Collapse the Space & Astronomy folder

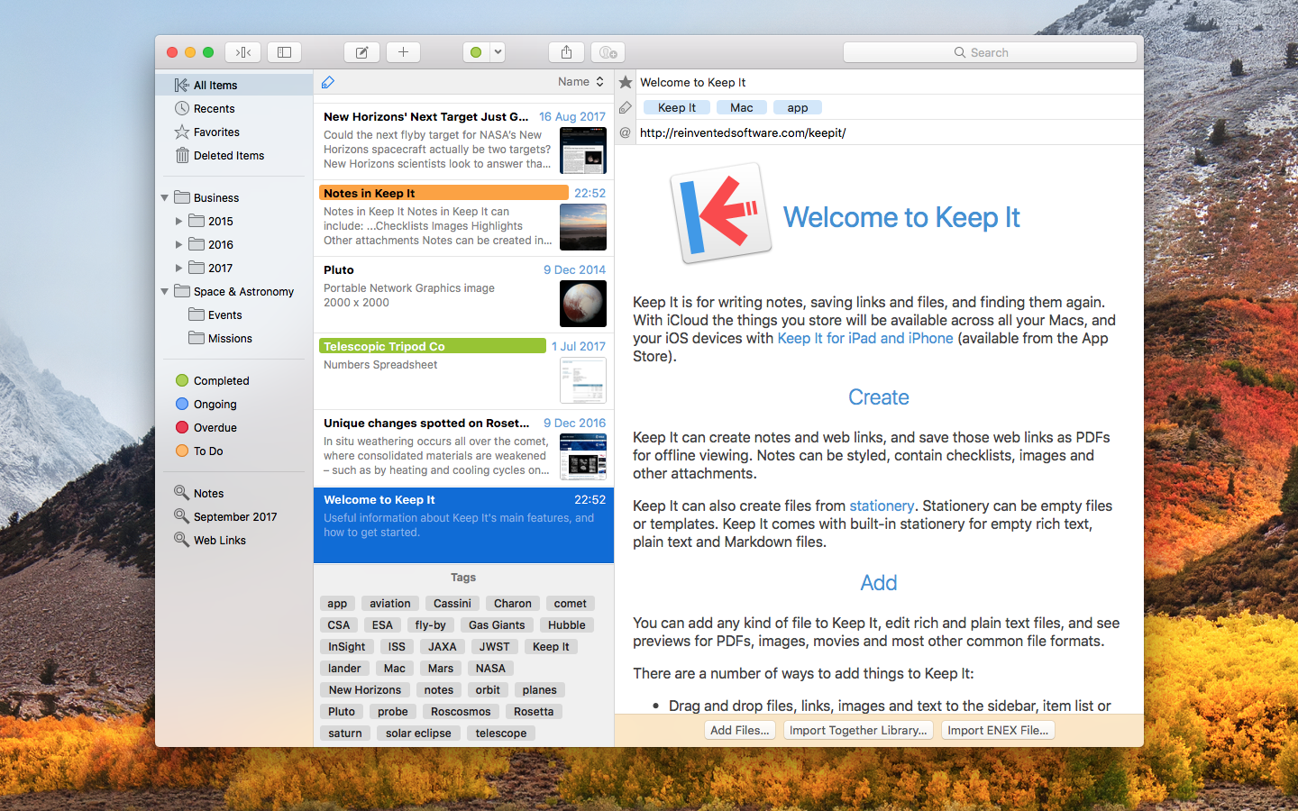[x=165, y=291]
